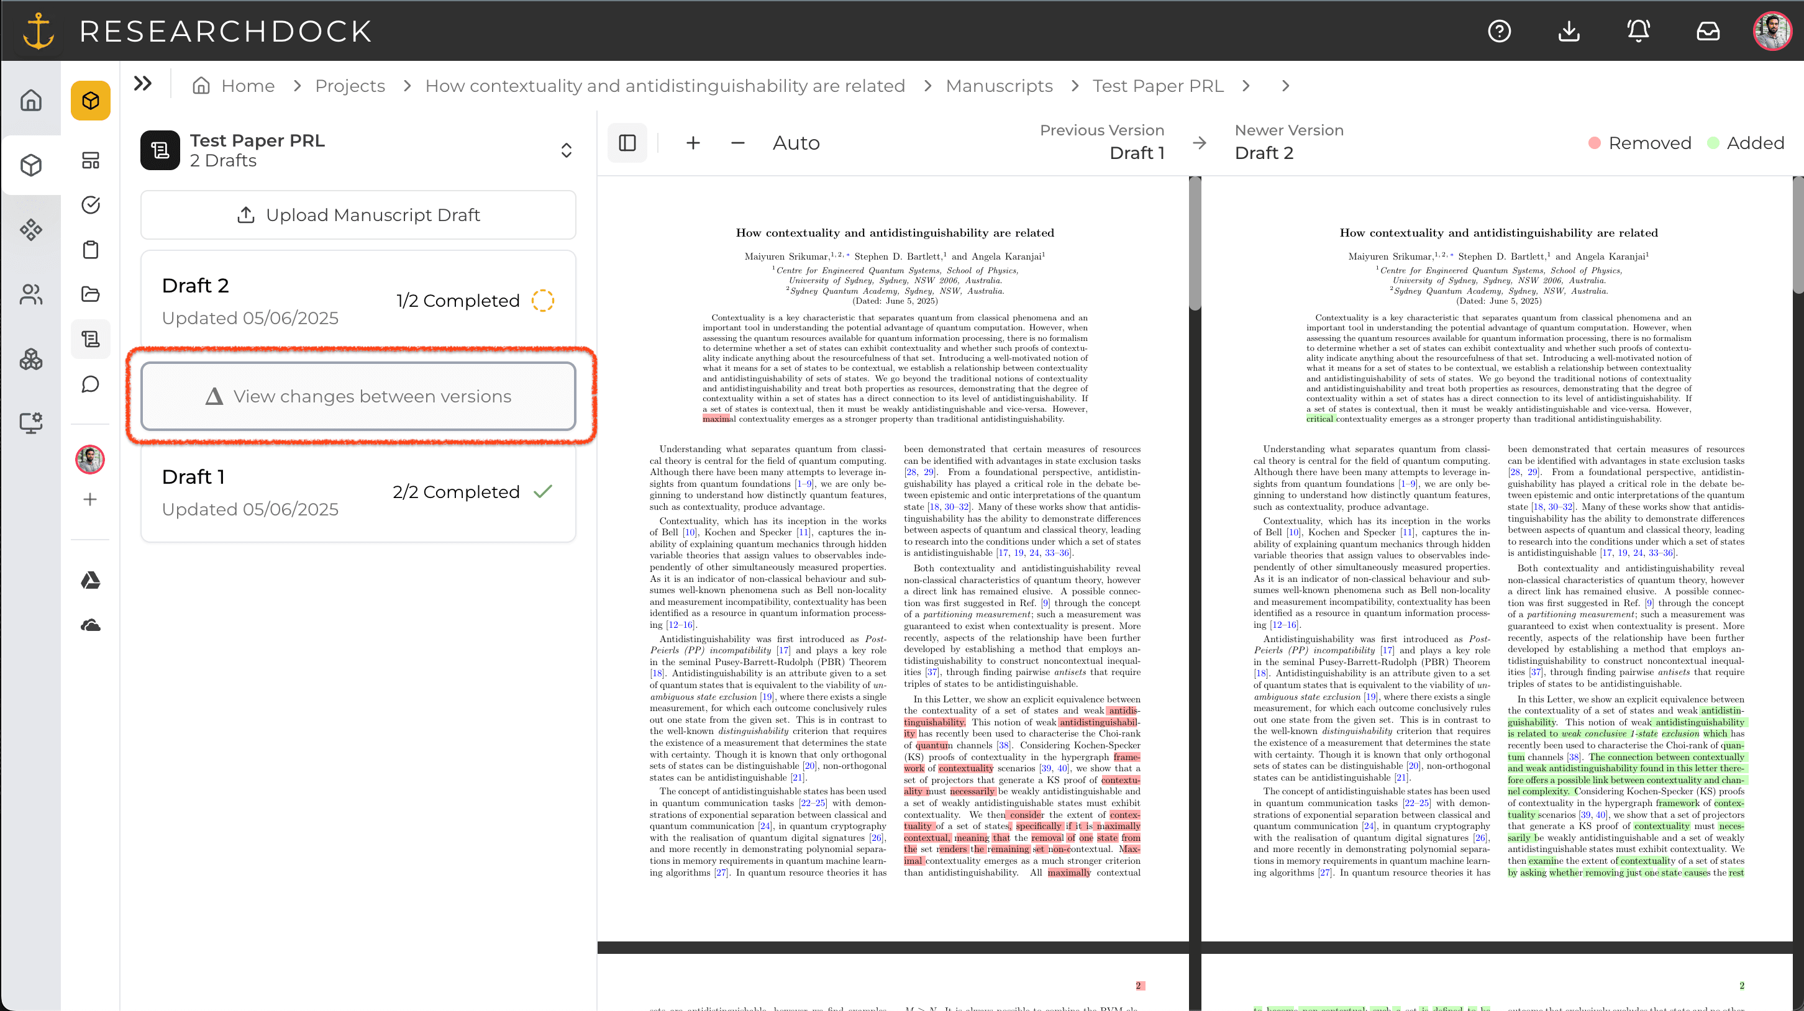Select Previous Version Draft 1
1804x1011 pixels.
pos(1101,142)
